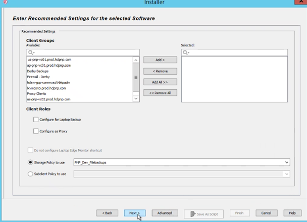Select us-pnp-vc01.prod.hdpnp.com in Available list
The image size is (307, 222).
(49, 60)
